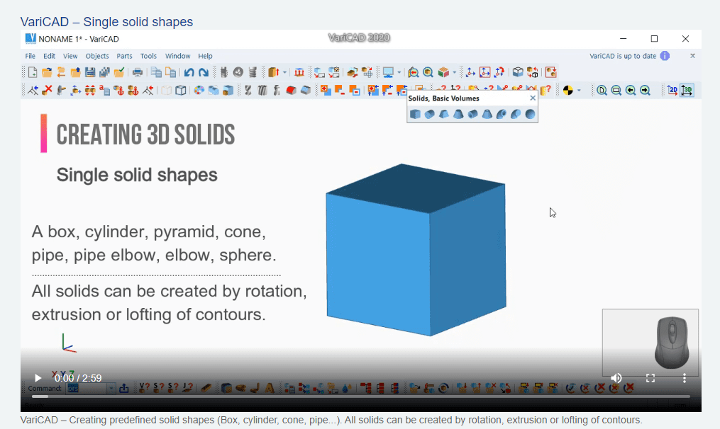Click the zoom all magnifier icon
This screenshot has height=429, width=720.
(x=602, y=91)
